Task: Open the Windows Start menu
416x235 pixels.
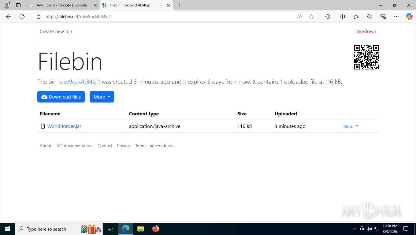Action: (7, 229)
